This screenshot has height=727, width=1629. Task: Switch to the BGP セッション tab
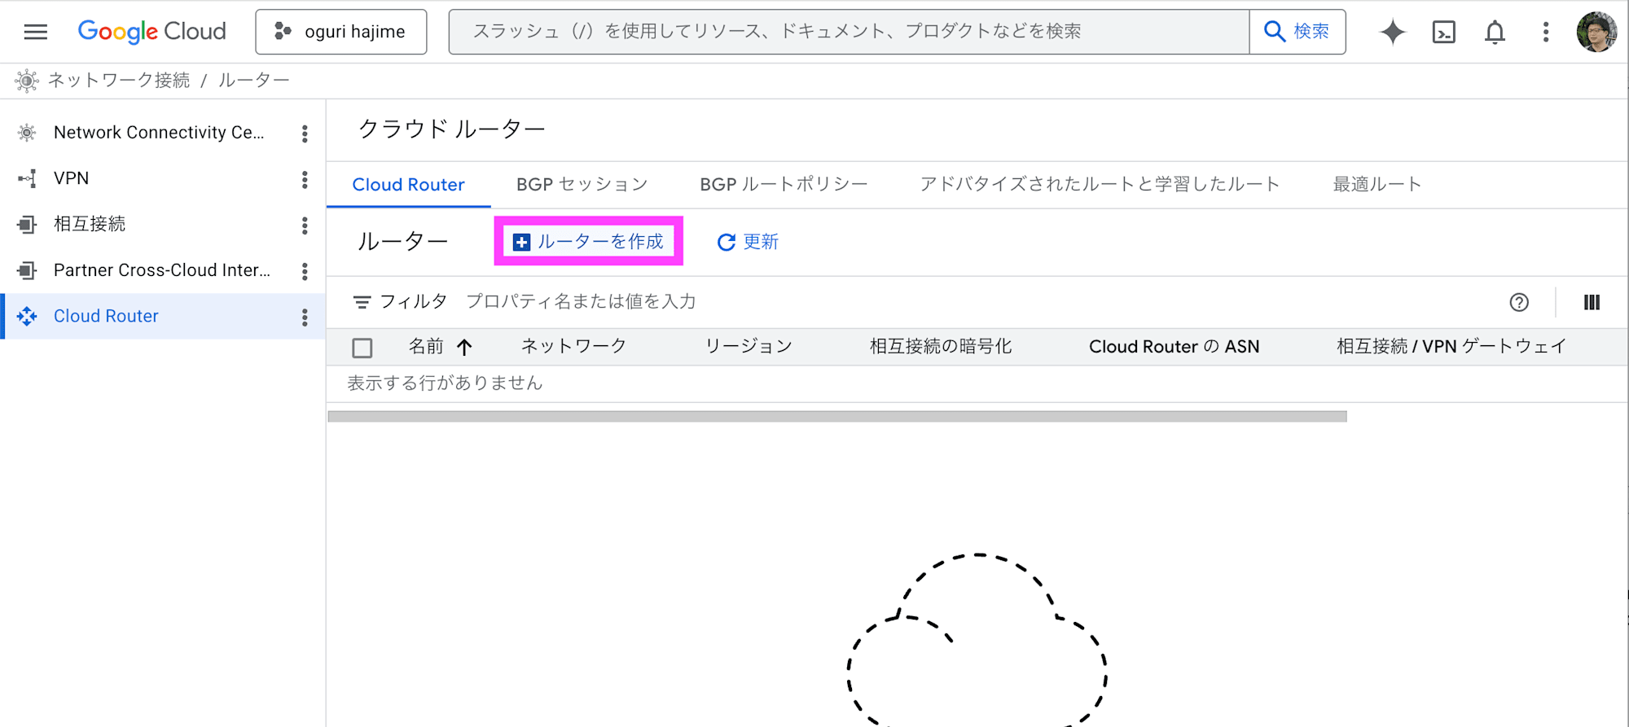(x=582, y=185)
